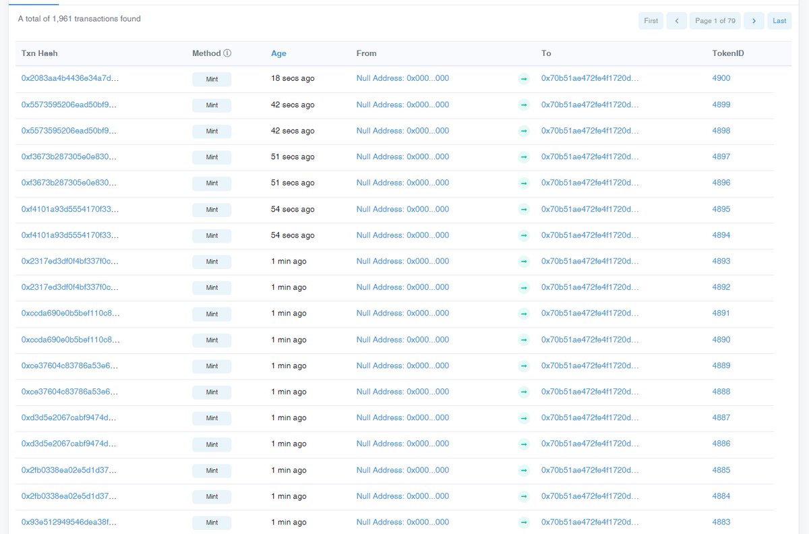
Task: Click the green arrow in TokenID 4894 row
Action: coord(524,236)
